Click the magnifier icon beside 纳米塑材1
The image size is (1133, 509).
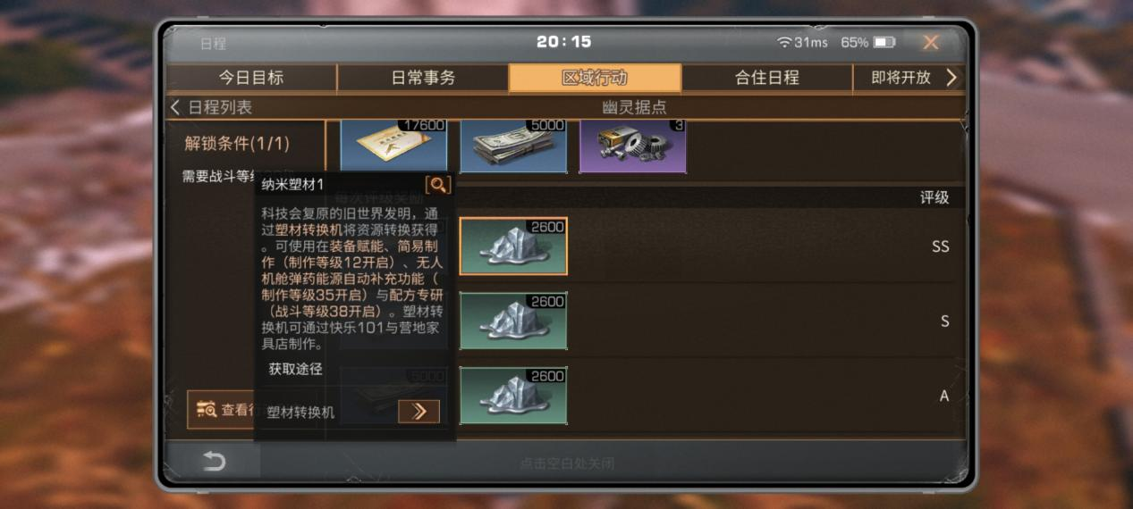[x=438, y=185]
